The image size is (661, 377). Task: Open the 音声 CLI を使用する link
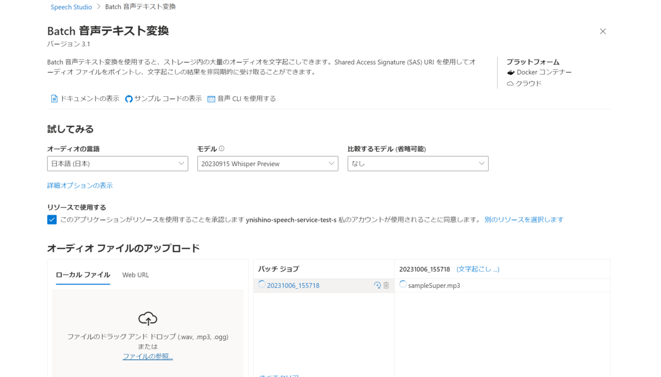point(246,99)
